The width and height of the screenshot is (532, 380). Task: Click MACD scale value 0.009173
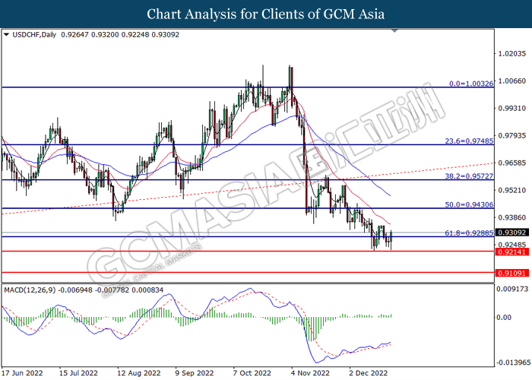pos(512,289)
